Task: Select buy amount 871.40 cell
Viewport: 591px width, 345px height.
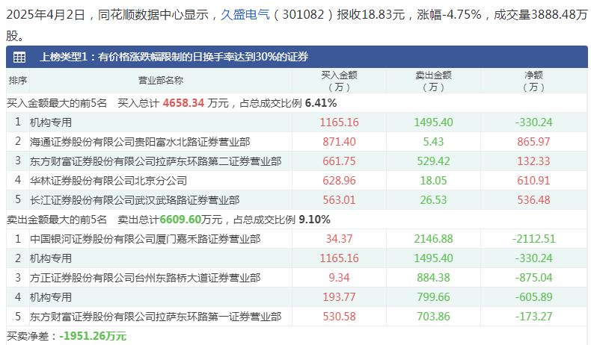Action: tap(339, 142)
